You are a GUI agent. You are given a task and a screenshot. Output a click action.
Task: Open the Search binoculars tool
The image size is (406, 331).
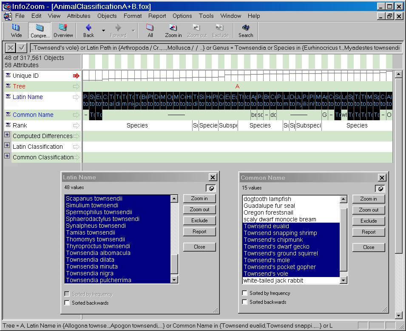click(245, 30)
